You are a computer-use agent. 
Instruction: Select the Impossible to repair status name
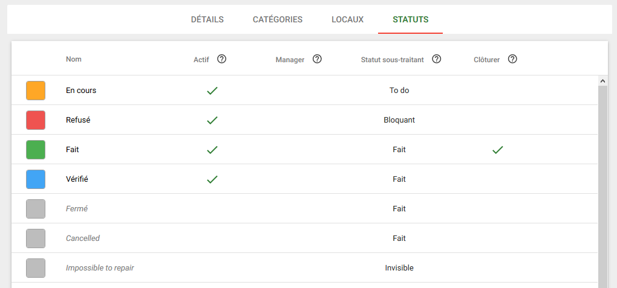(100, 268)
